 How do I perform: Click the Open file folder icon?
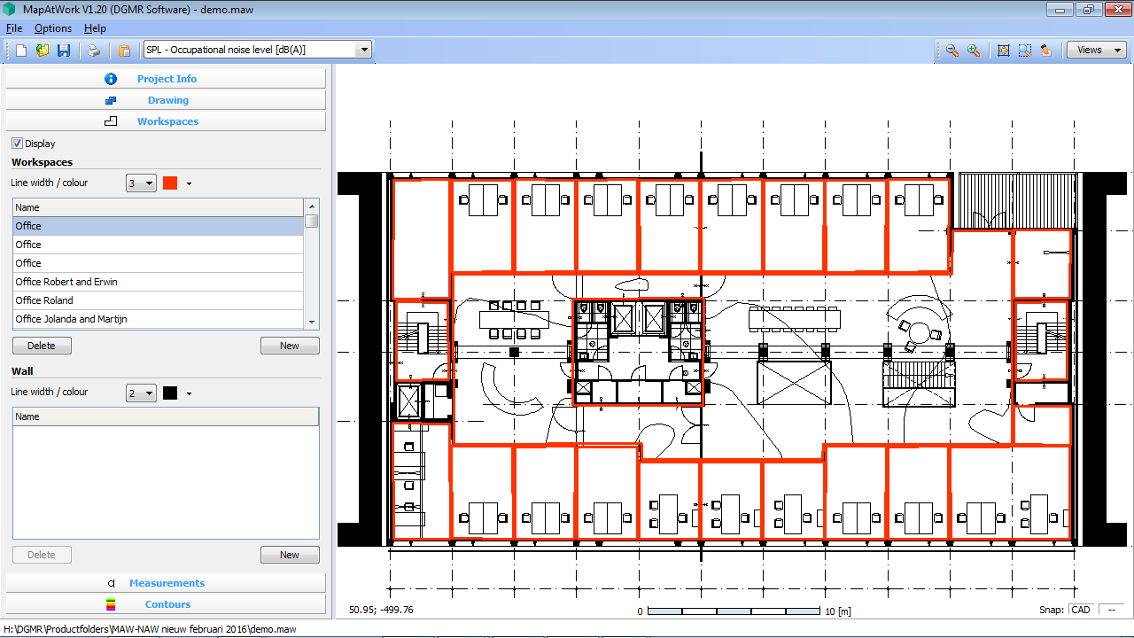(x=43, y=51)
